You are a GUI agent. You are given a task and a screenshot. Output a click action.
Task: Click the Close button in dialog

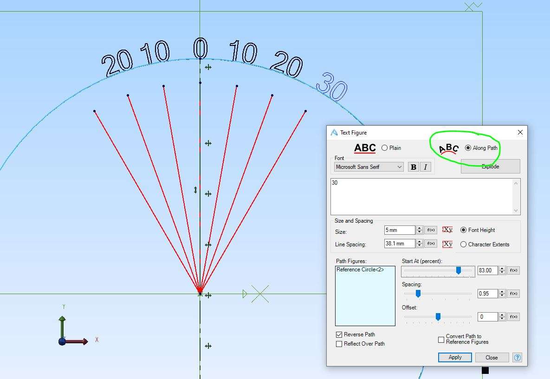tap(492, 357)
